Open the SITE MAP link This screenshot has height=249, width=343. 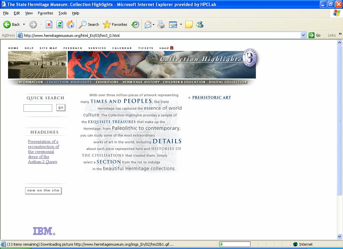pyautogui.click(x=48, y=48)
